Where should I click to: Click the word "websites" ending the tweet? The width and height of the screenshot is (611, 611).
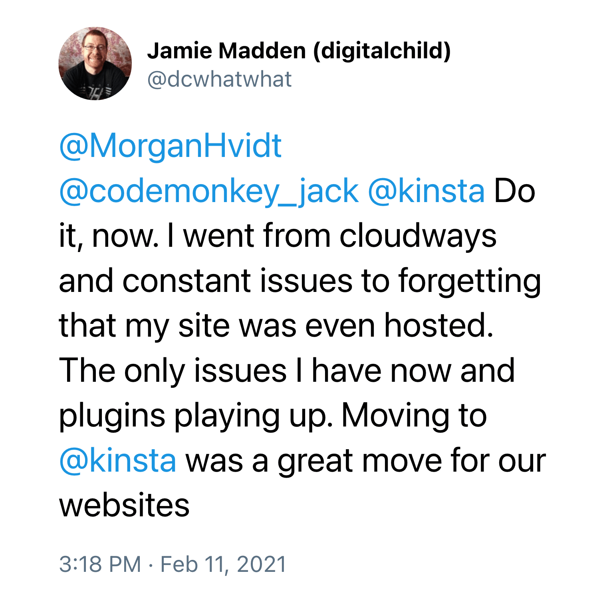[124, 506]
